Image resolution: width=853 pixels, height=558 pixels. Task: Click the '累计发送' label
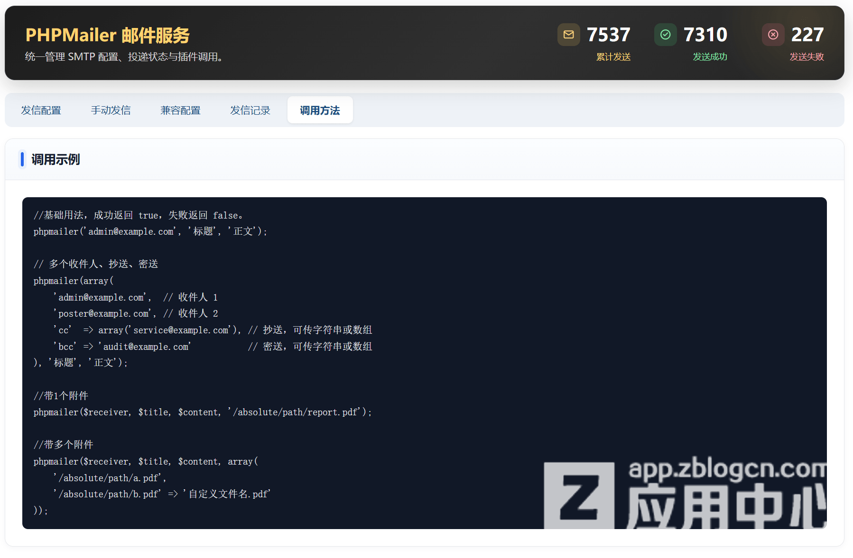[613, 57]
